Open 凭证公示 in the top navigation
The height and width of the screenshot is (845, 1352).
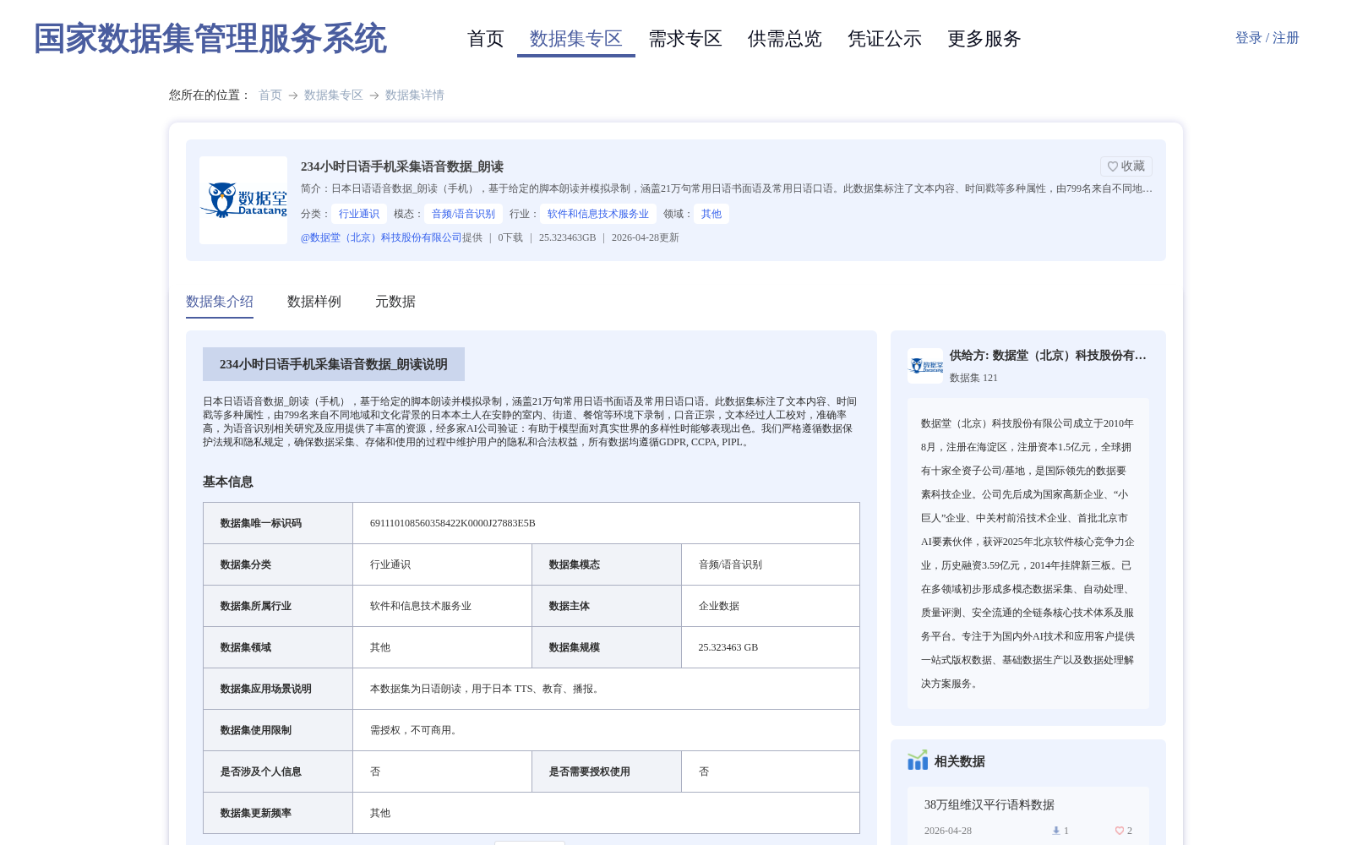pyautogui.click(x=885, y=39)
